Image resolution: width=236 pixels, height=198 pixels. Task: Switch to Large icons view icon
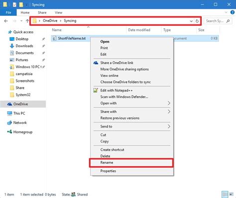(x=231, y=195)
